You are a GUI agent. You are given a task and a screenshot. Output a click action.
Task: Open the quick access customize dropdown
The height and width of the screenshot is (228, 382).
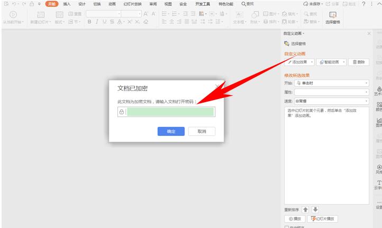(39, 4)
